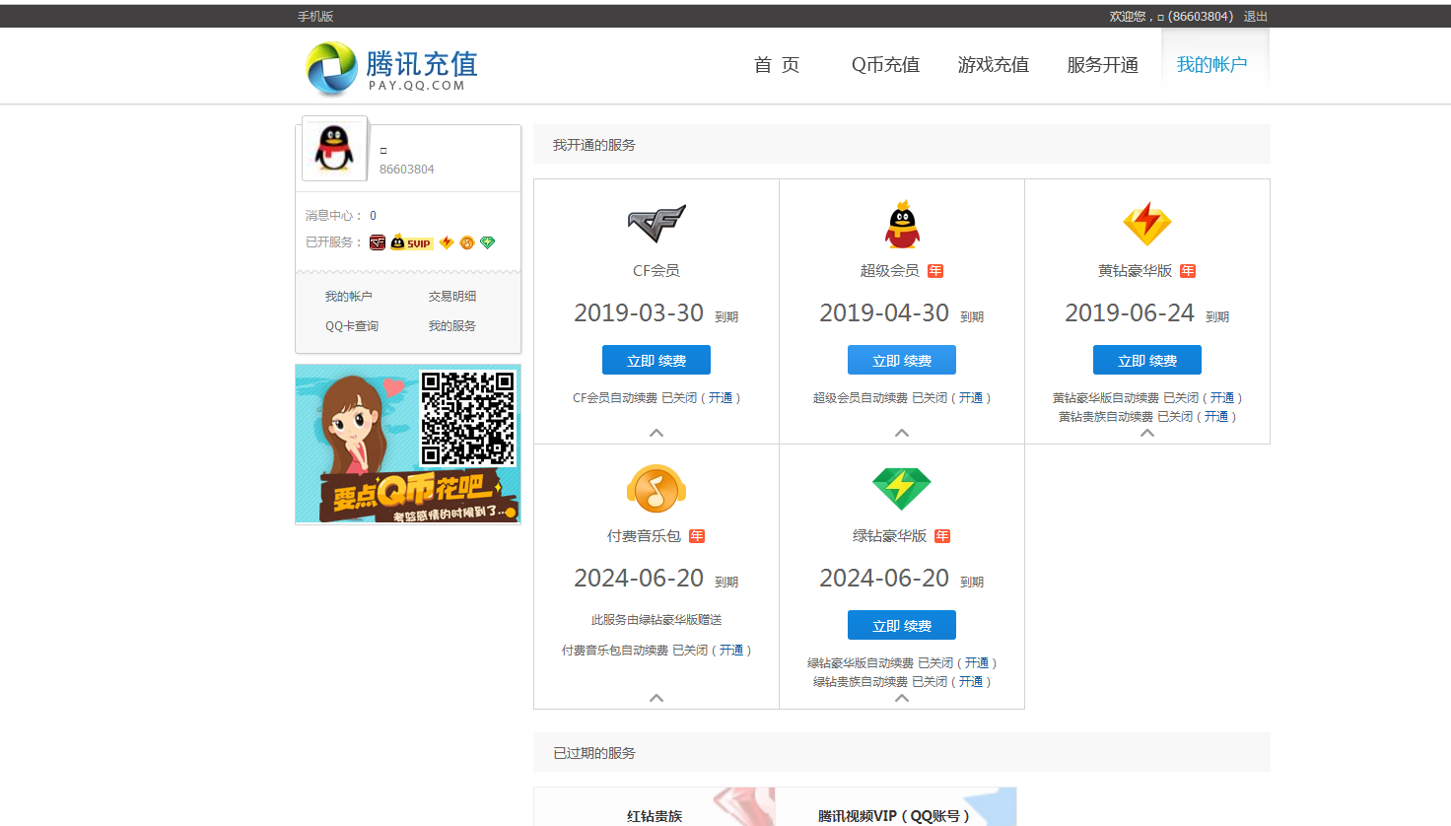This screenshot has width=1451, height=826.
Task: Click 立即续费 for 绿钻豪华版
Action: (x=902, y=625)
